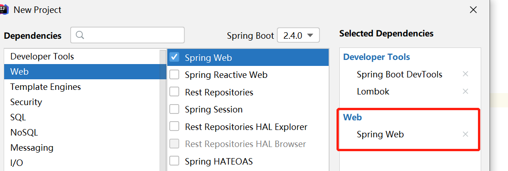Screen dimensions: 508x171
Task: Select Lombok in selected list
Action: (373, 92)
